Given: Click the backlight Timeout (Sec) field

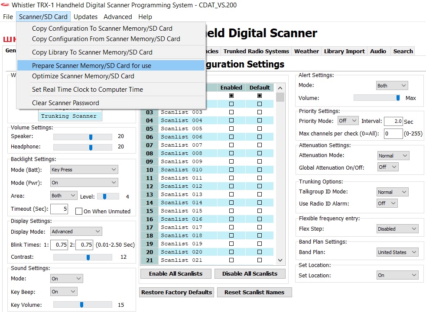Looking at the screenshot, I should (59, 209).
